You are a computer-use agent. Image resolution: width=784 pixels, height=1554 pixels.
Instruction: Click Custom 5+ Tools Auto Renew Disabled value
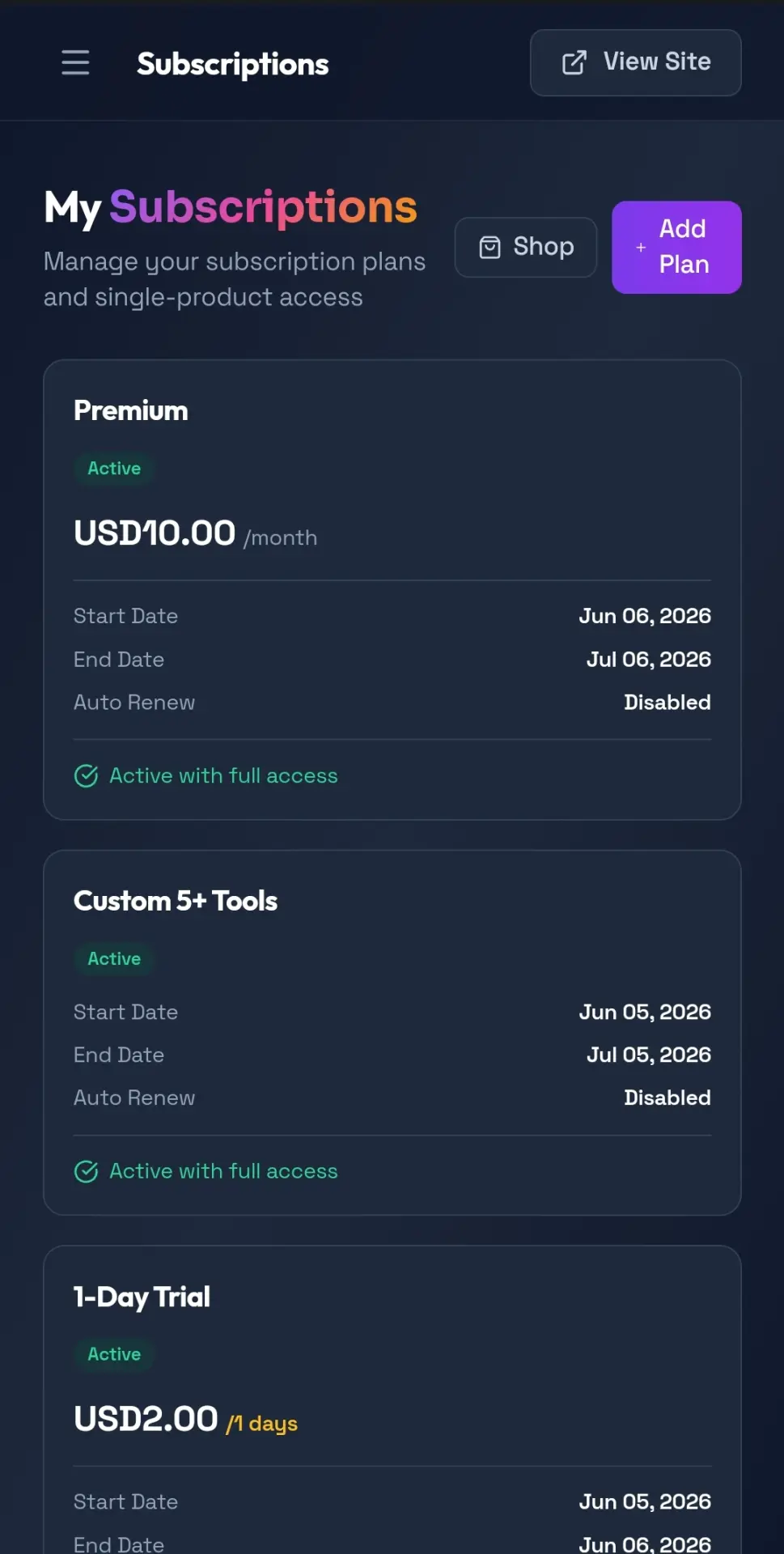(667, 1098)
